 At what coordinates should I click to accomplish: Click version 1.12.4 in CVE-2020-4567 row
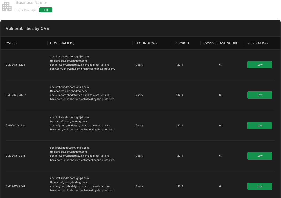click(179, 95)
